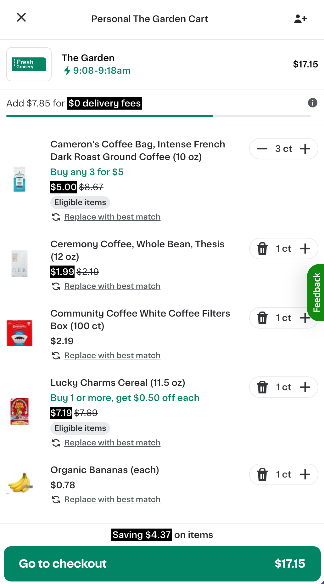Add one more Organic Banana
Image resolution: width=324 pixels, height=584 pixels.
(x=304, y=474)
